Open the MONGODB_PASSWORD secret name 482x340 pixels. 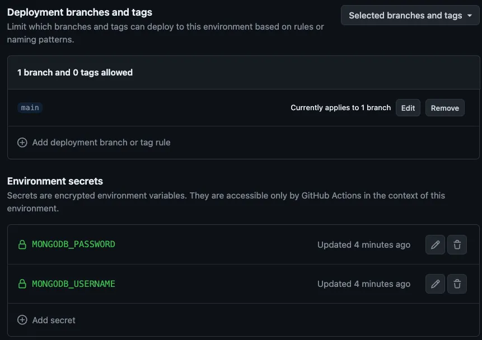pos(73,244)
